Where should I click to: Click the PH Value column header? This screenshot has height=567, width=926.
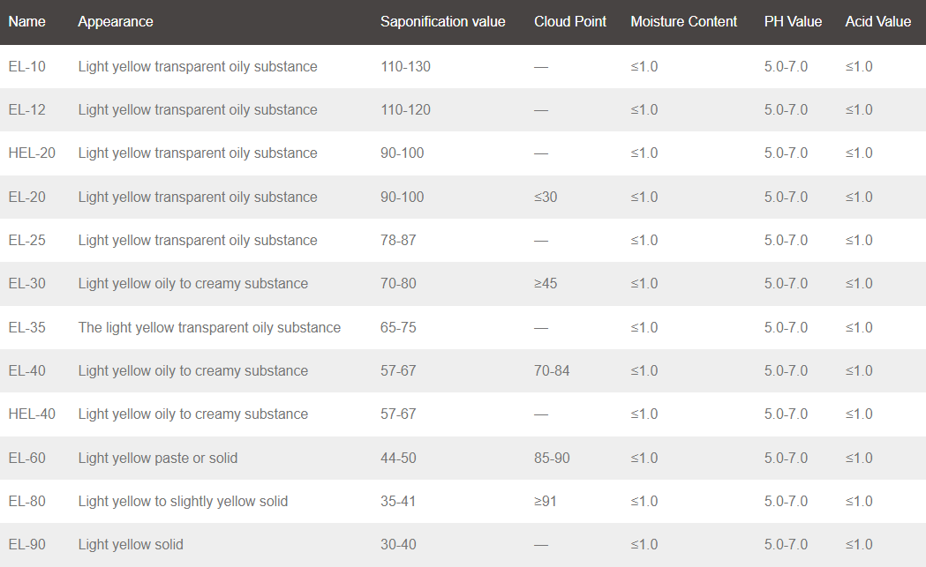(793, 22)
